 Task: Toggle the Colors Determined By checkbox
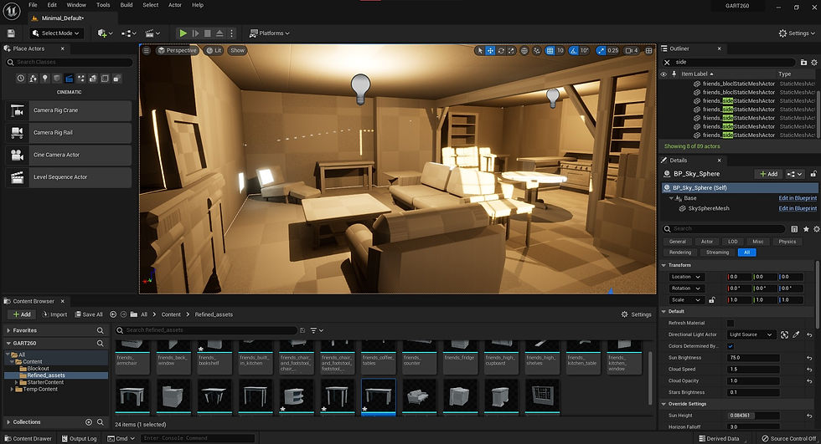point(731,346)
